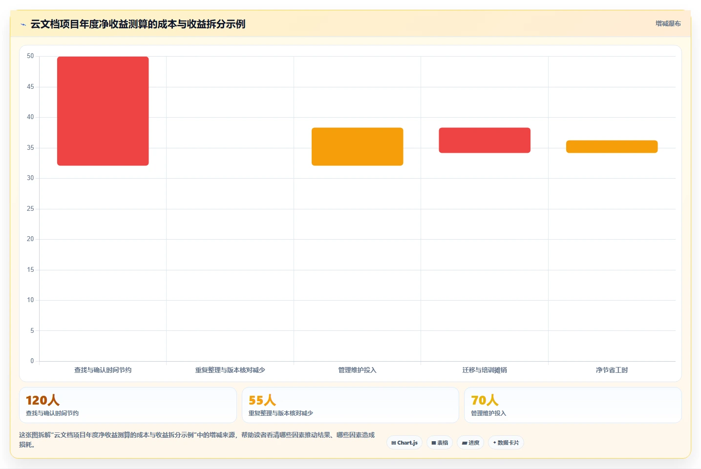Click the Chart.js tag pill
701x469 pixels.
point(404,443)
